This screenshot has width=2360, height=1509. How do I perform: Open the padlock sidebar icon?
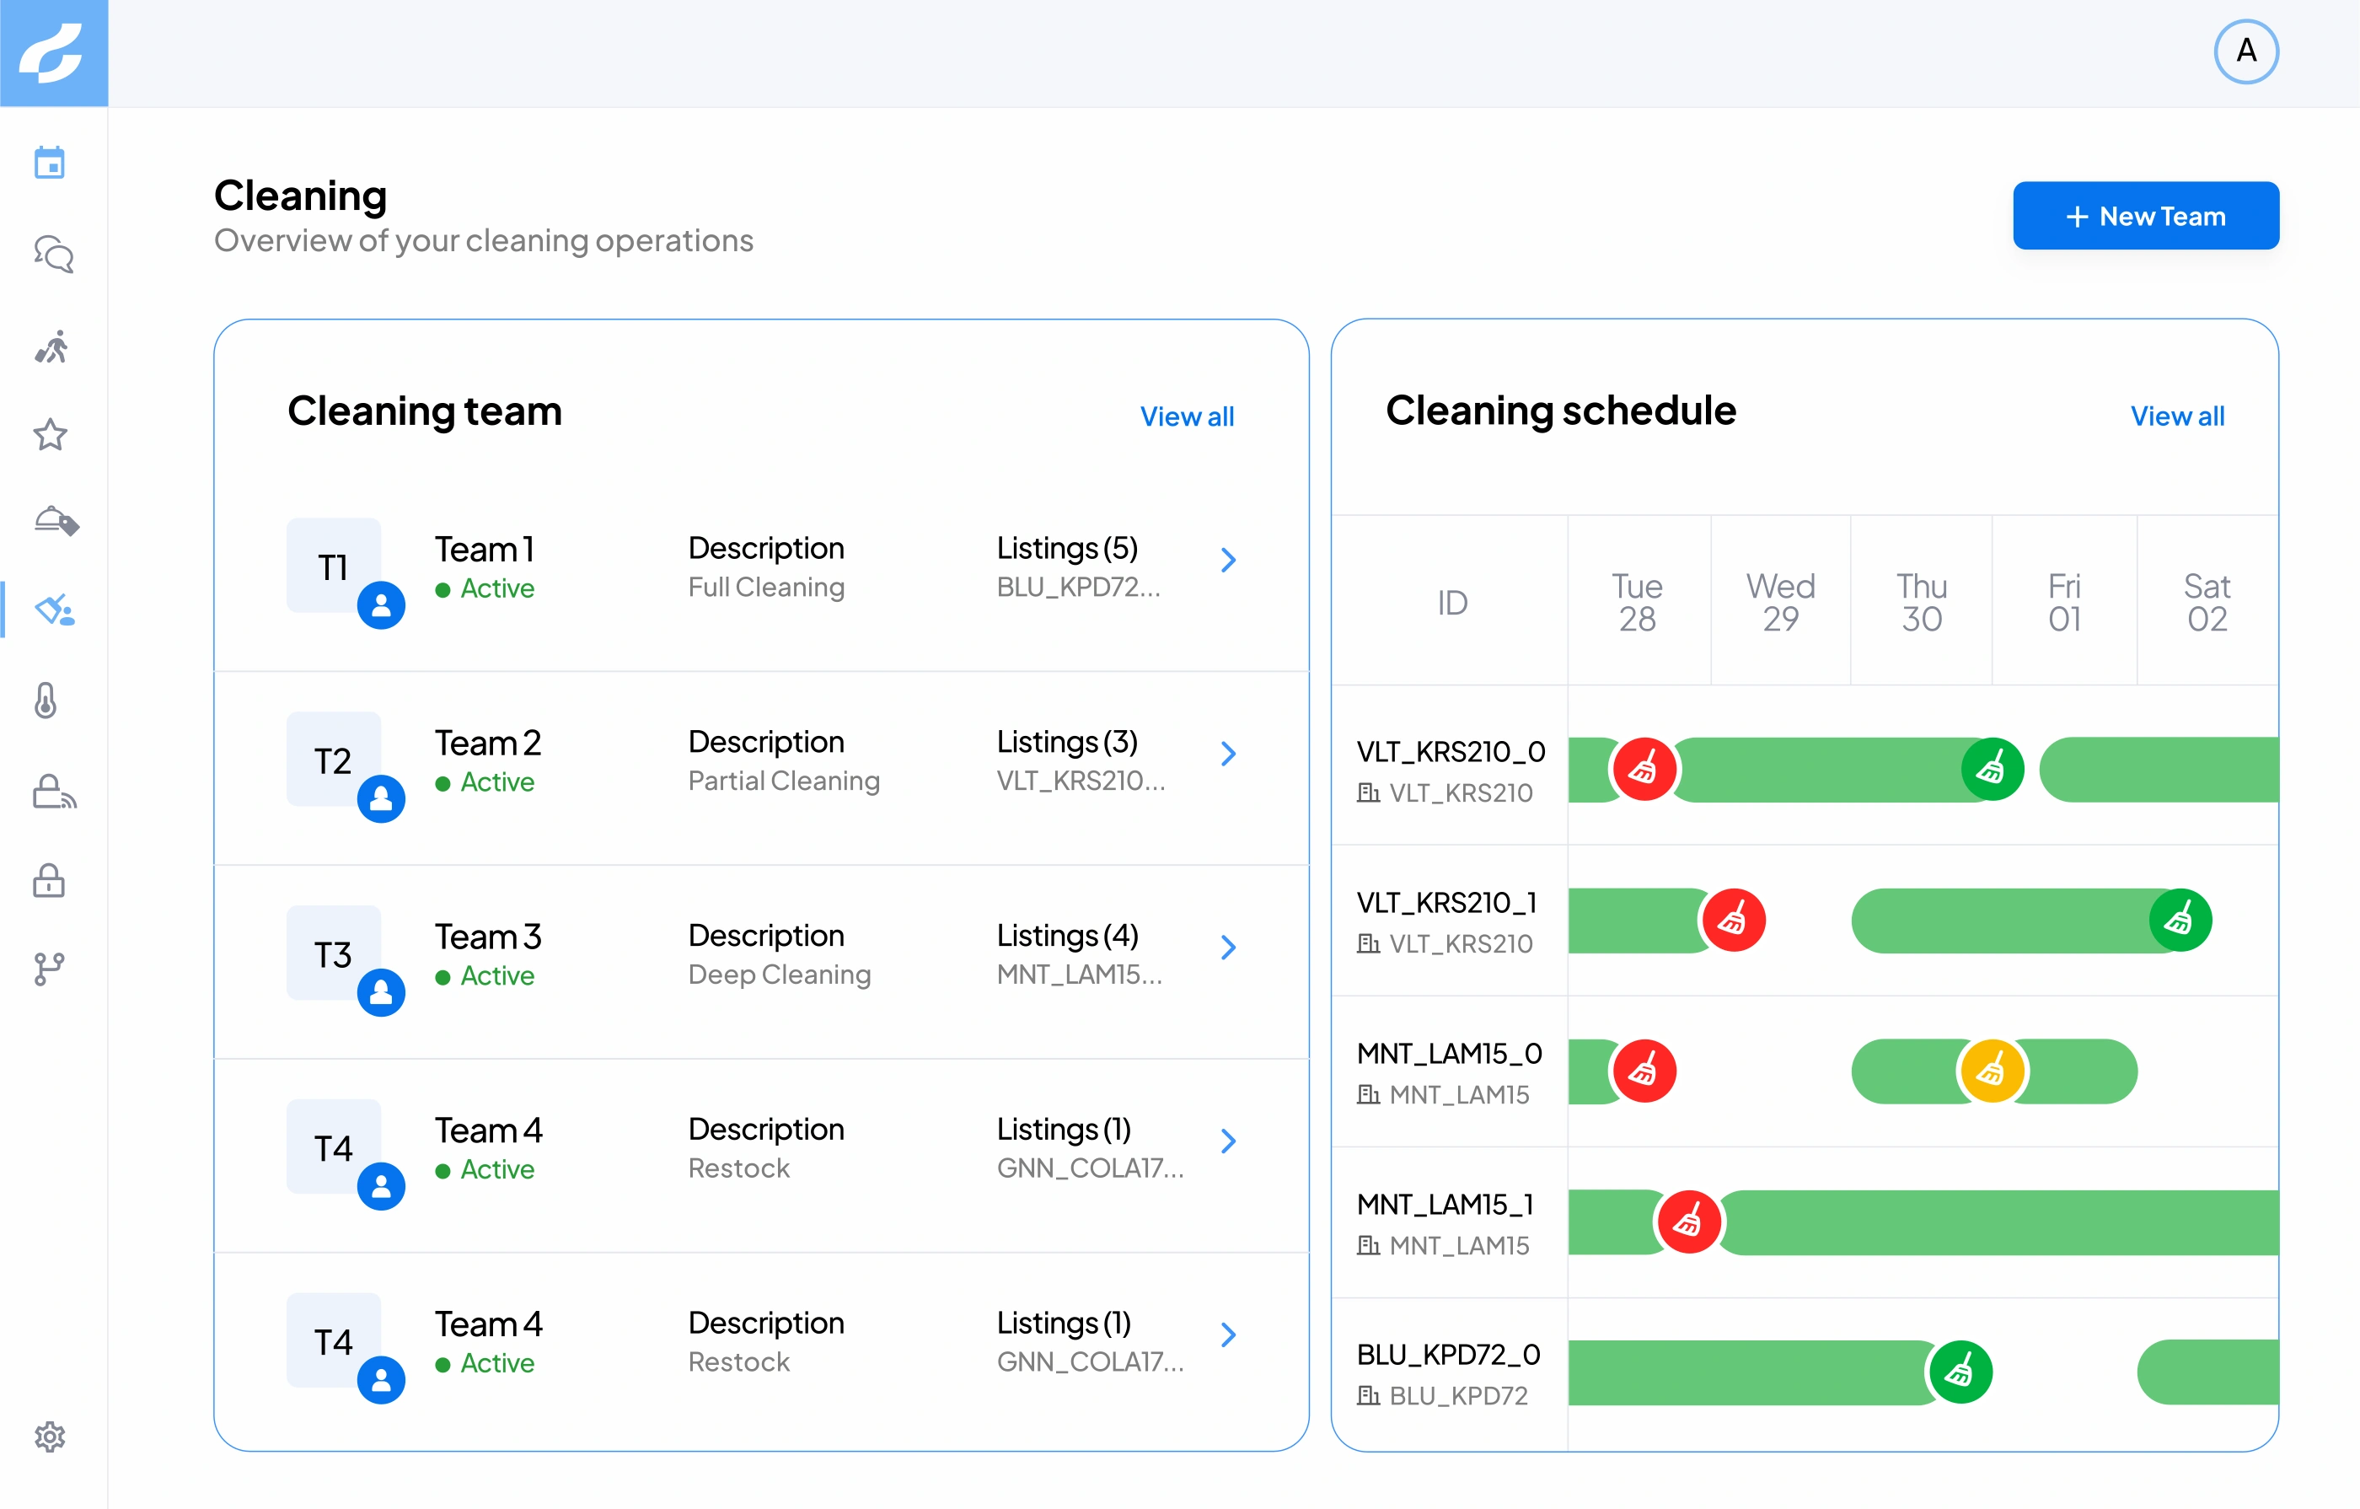tap(49, 879)
